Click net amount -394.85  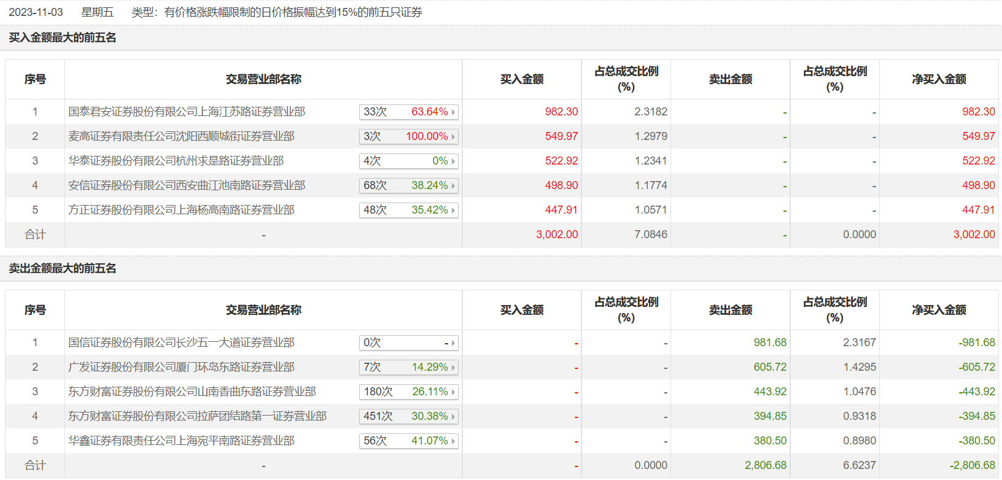(x=977, y=416)
